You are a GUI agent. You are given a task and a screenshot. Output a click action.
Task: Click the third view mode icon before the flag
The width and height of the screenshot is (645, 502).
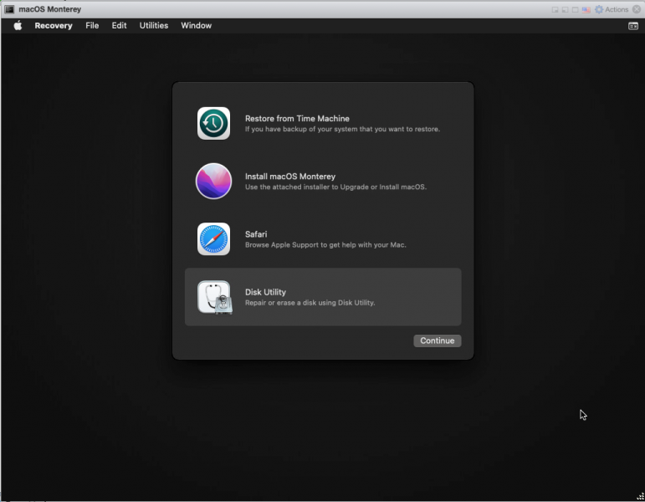pos(576,9)
